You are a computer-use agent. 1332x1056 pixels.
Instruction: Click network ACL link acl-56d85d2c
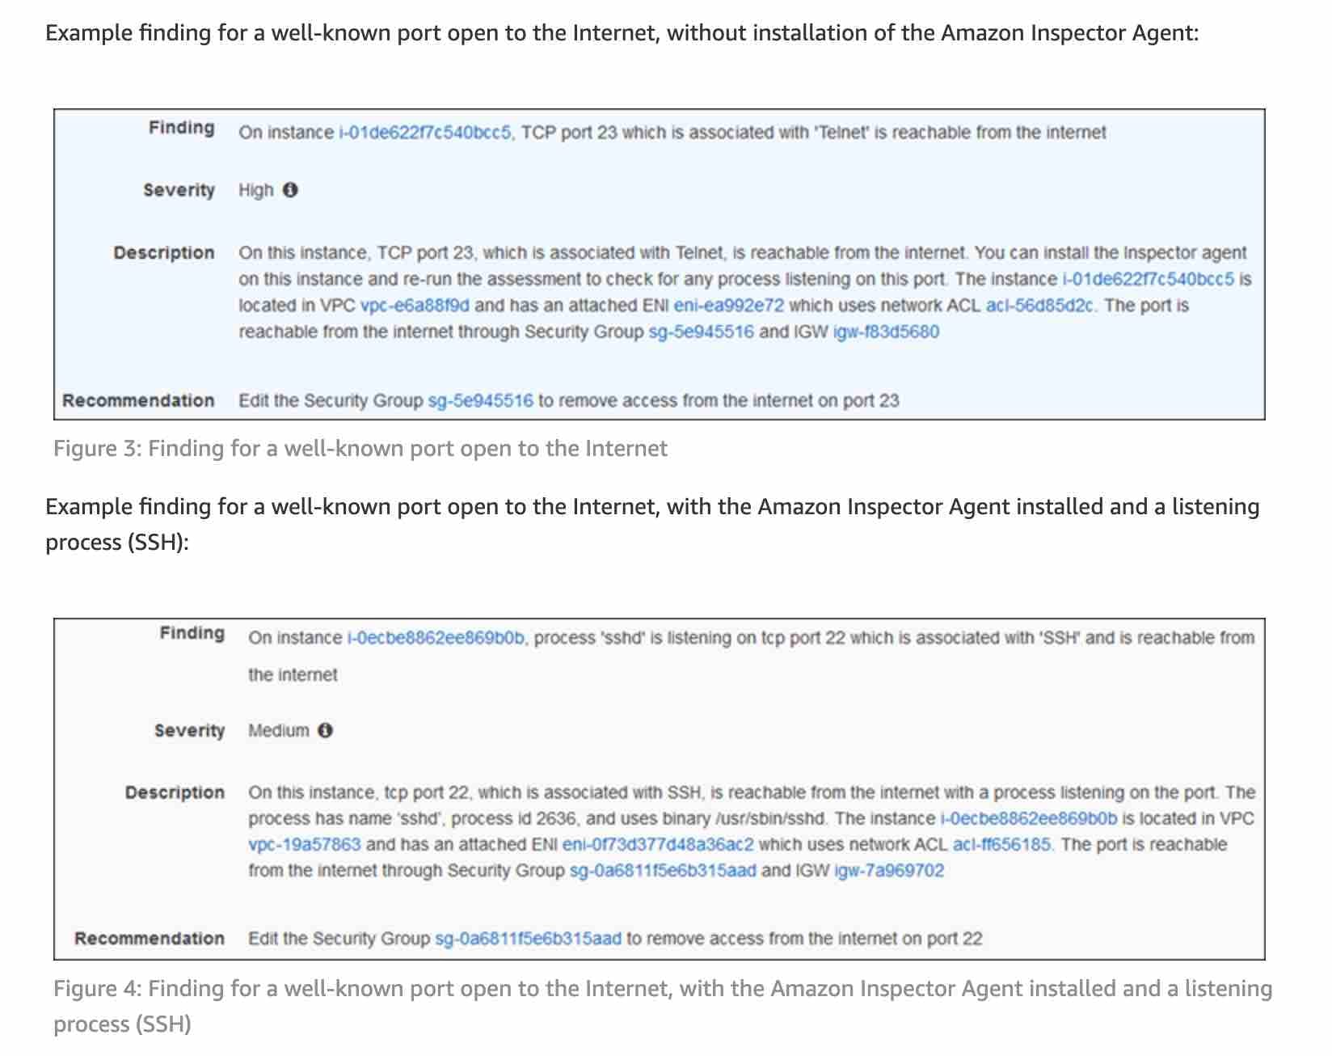(1040, 306)
